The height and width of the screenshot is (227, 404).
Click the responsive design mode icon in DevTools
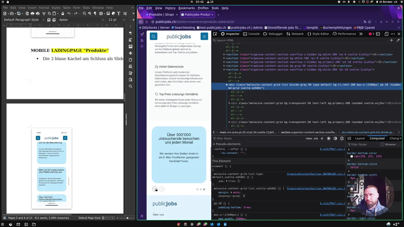coord(386,34)
